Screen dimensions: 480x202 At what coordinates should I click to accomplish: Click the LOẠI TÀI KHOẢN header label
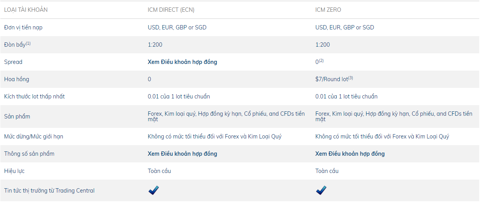[26, 10]
